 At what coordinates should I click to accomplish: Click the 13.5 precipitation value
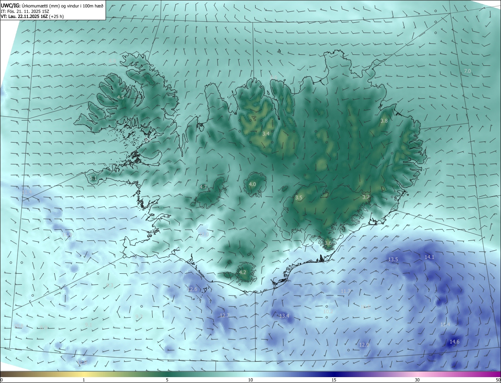pyautogui.click(x=393, y=259)
